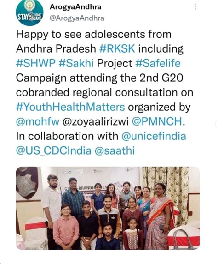This screenshot has height=264, width=218.
Task: Click the ArogyaAndhra display name
Action: [x=75, y=7]
